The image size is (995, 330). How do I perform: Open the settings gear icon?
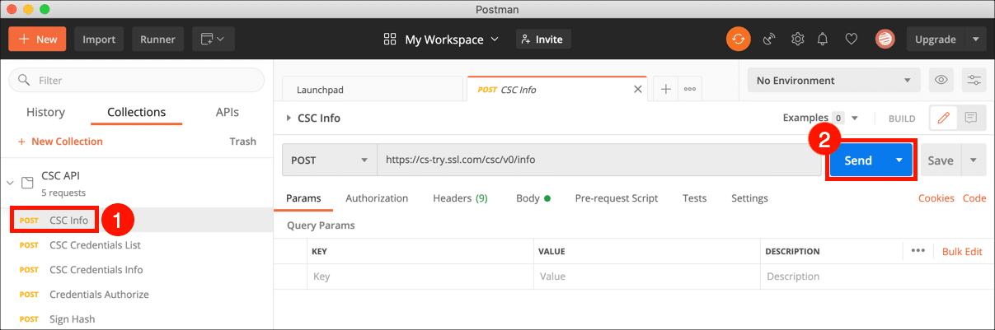point(797,39)
